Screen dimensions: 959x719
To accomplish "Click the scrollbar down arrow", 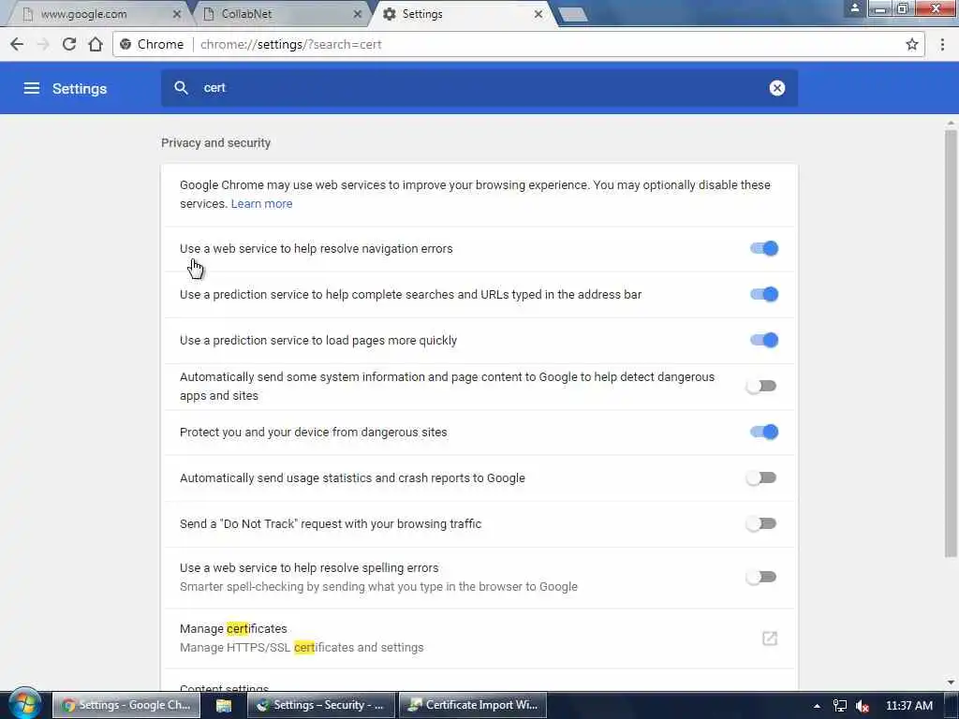I will (951, 682).
